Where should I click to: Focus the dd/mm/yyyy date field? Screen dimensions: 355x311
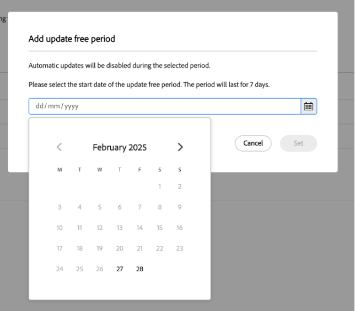pos(165,106)
